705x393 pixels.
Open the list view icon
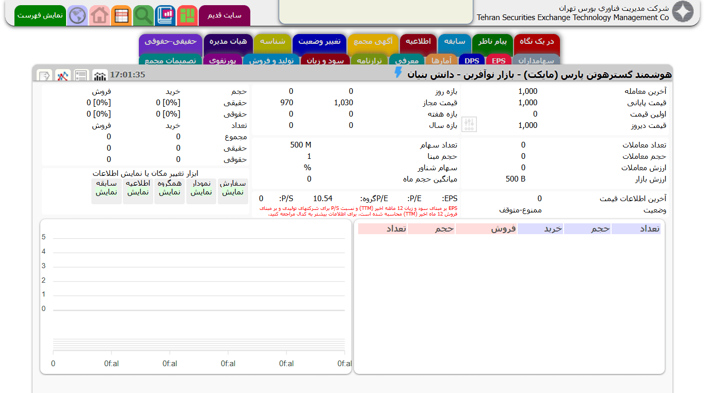click(x=81, y=76)
